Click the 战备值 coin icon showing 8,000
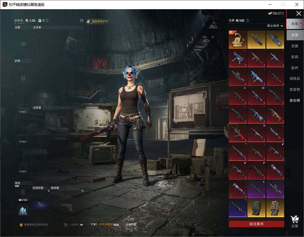The height and width of the screenshot is (237, 304). point(27,20)
